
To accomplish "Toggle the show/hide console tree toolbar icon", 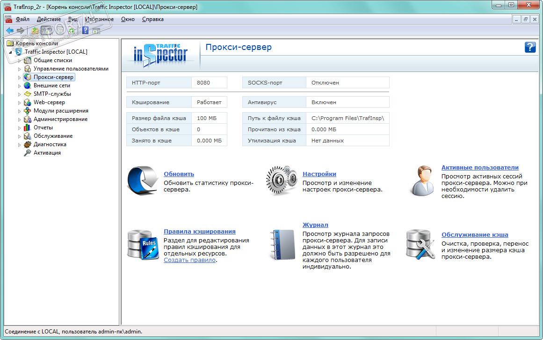I will pyautogui.click(x=46, y=30).
